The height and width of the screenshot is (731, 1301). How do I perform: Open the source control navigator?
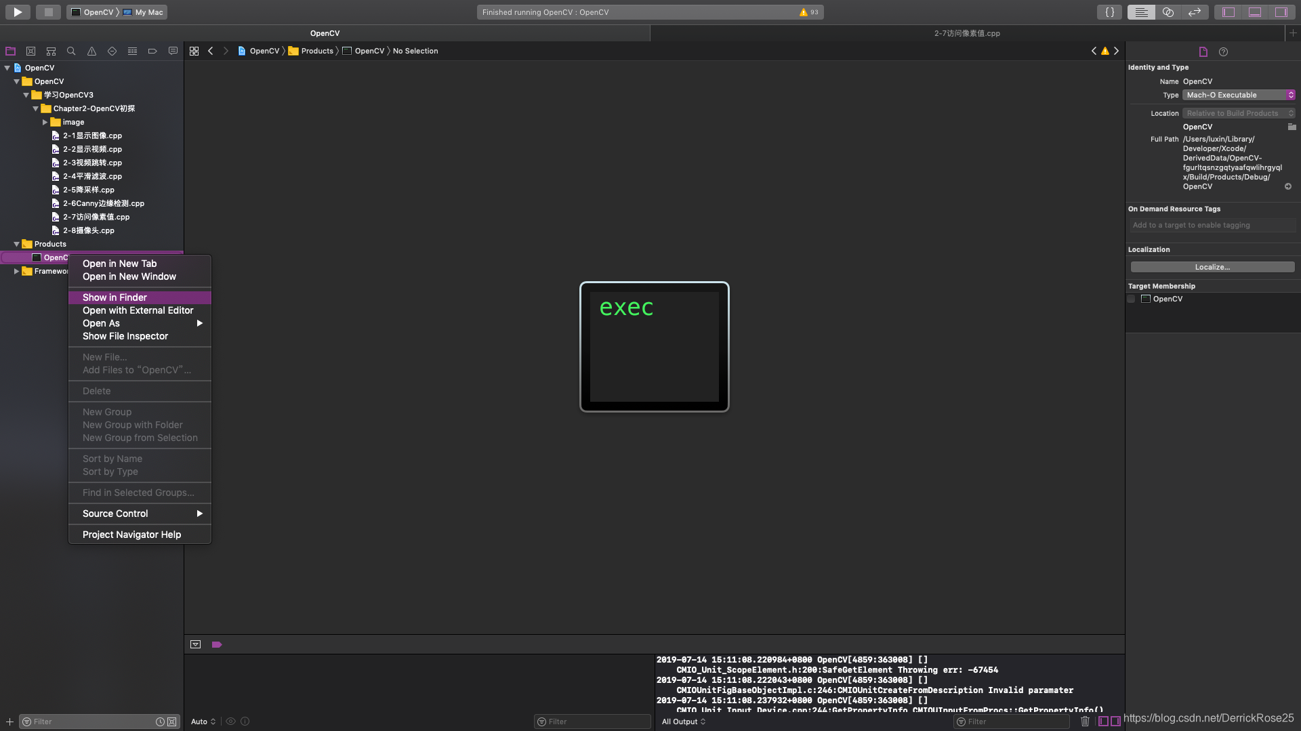coord(30,51)
